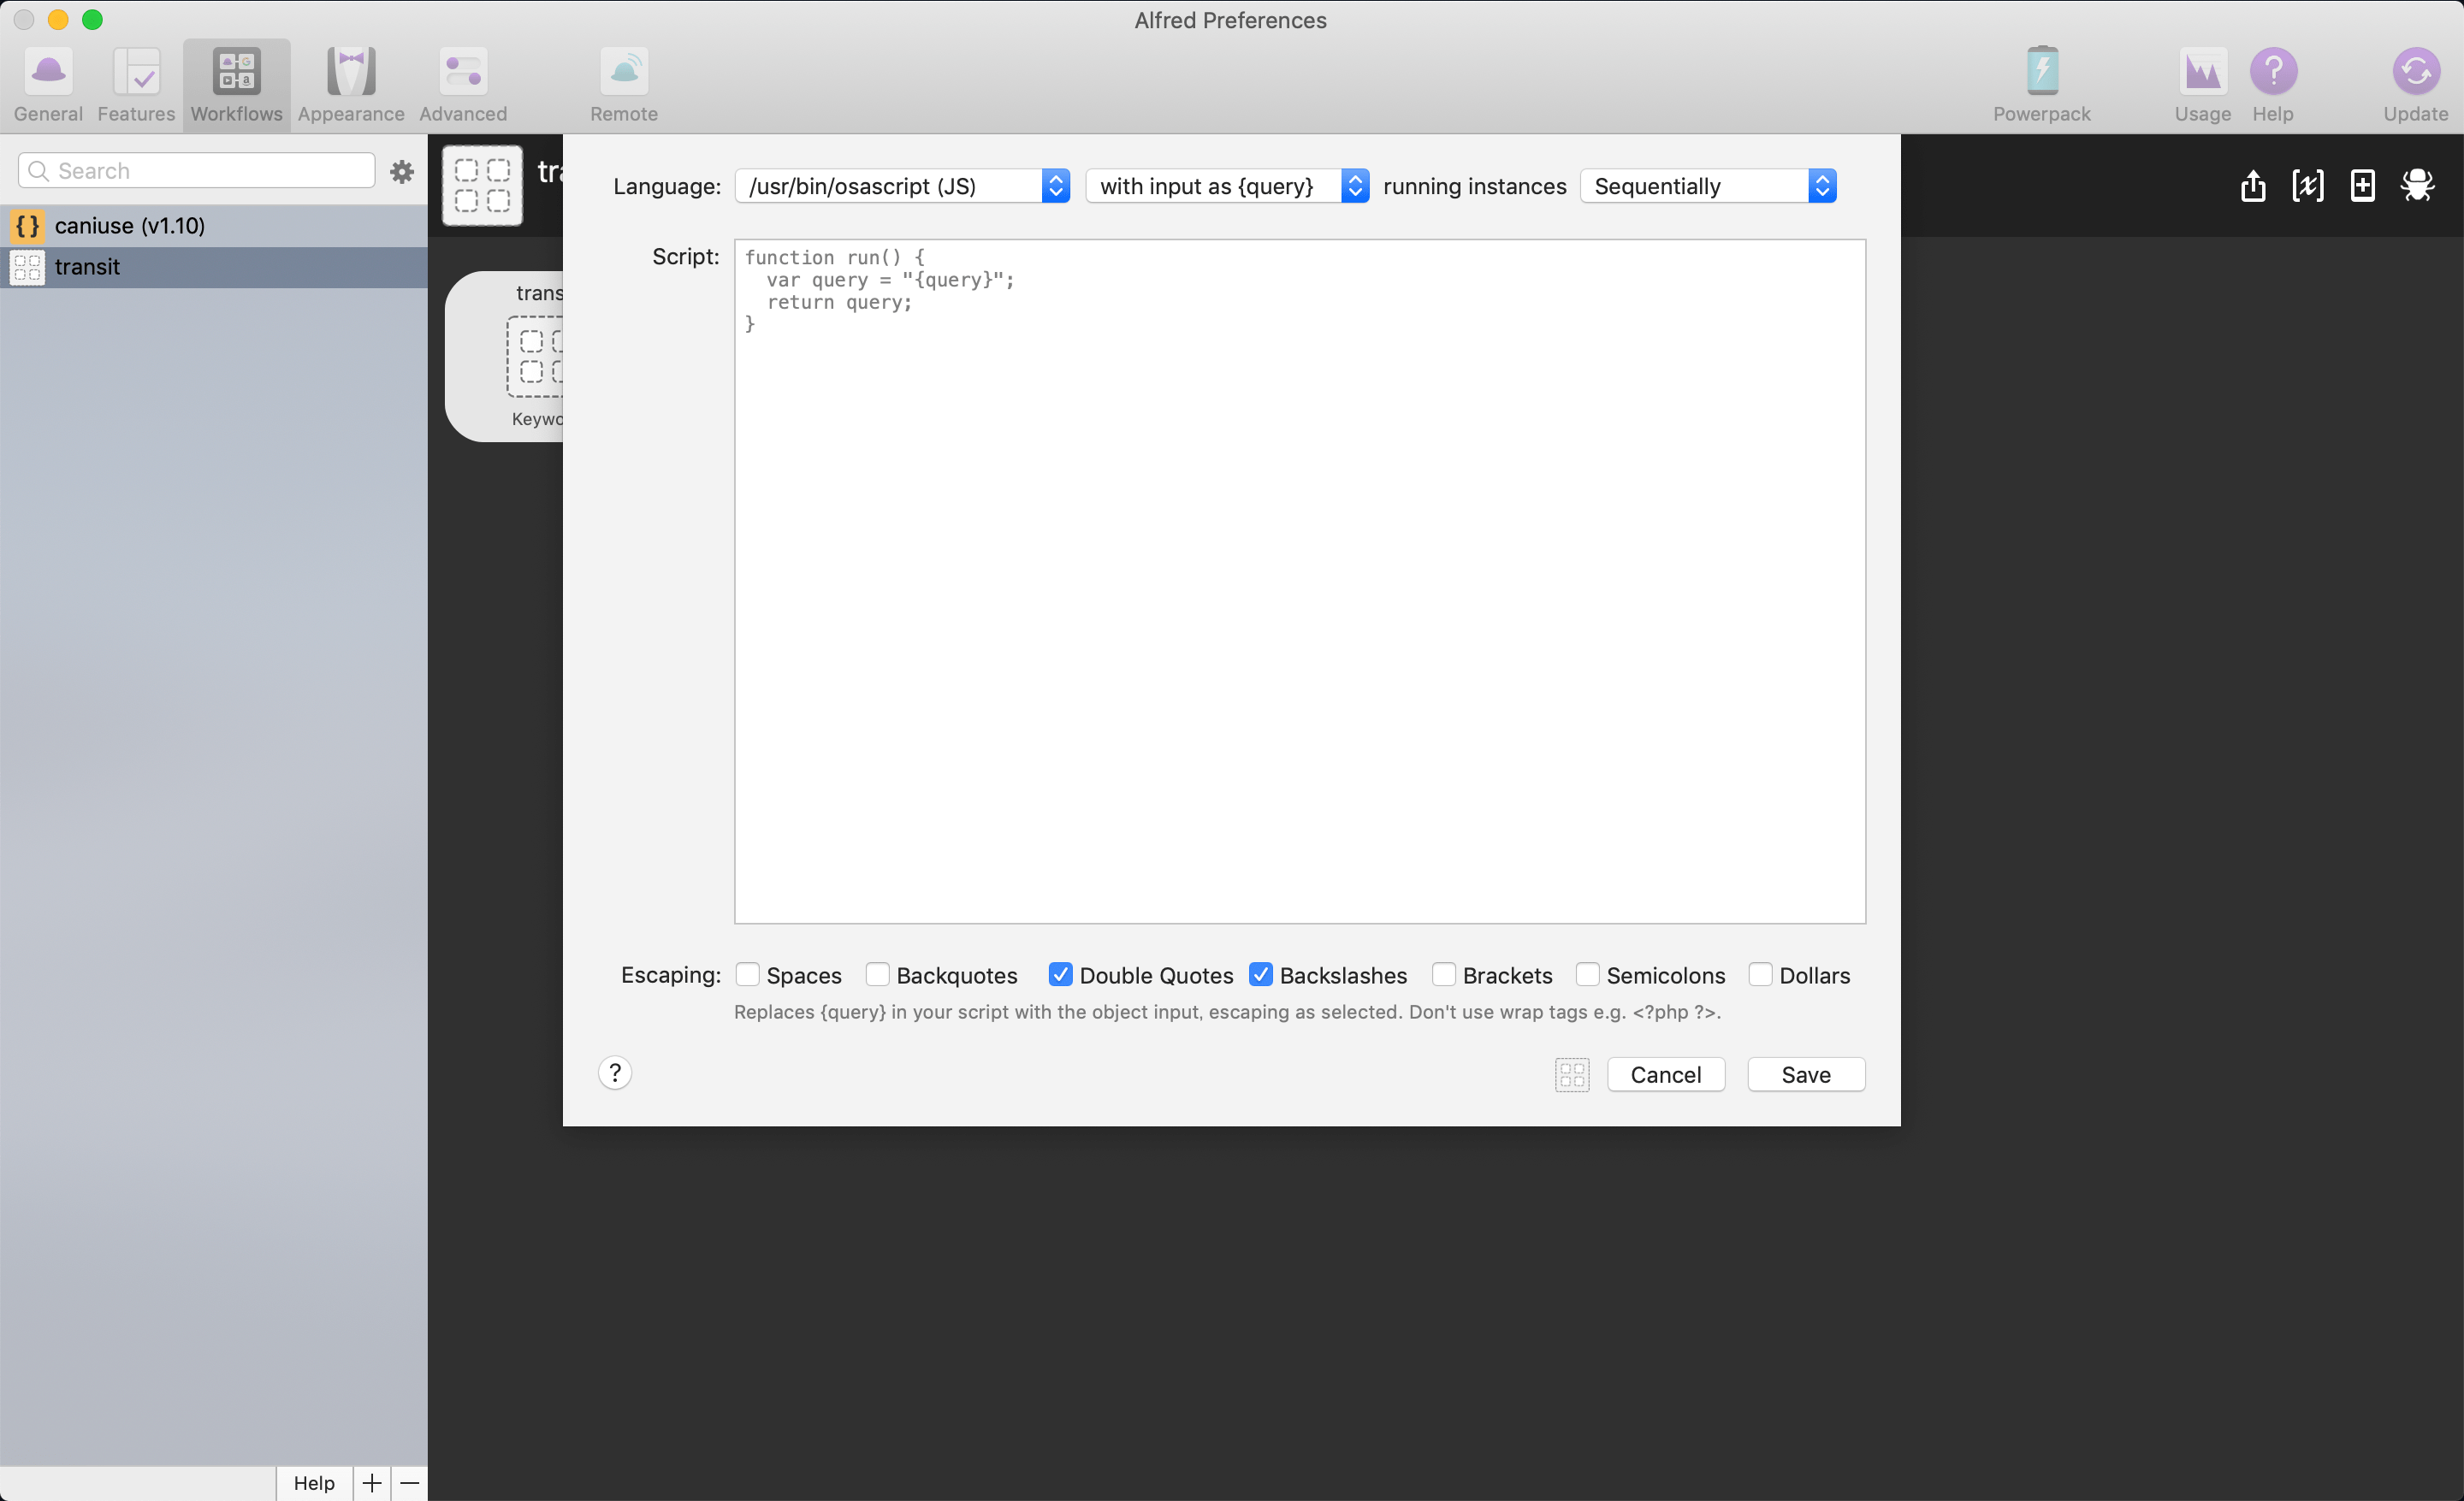Enable Spaces escaping checkbox

747,974
